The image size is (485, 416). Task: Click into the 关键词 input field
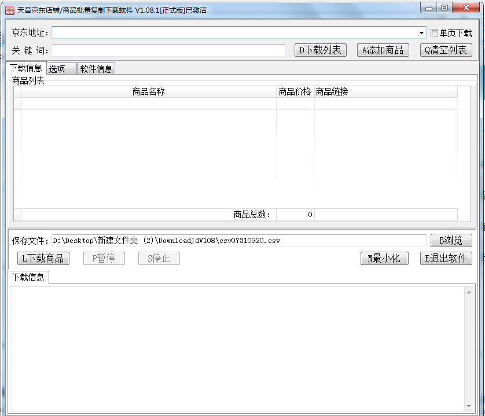pos(168,50)
